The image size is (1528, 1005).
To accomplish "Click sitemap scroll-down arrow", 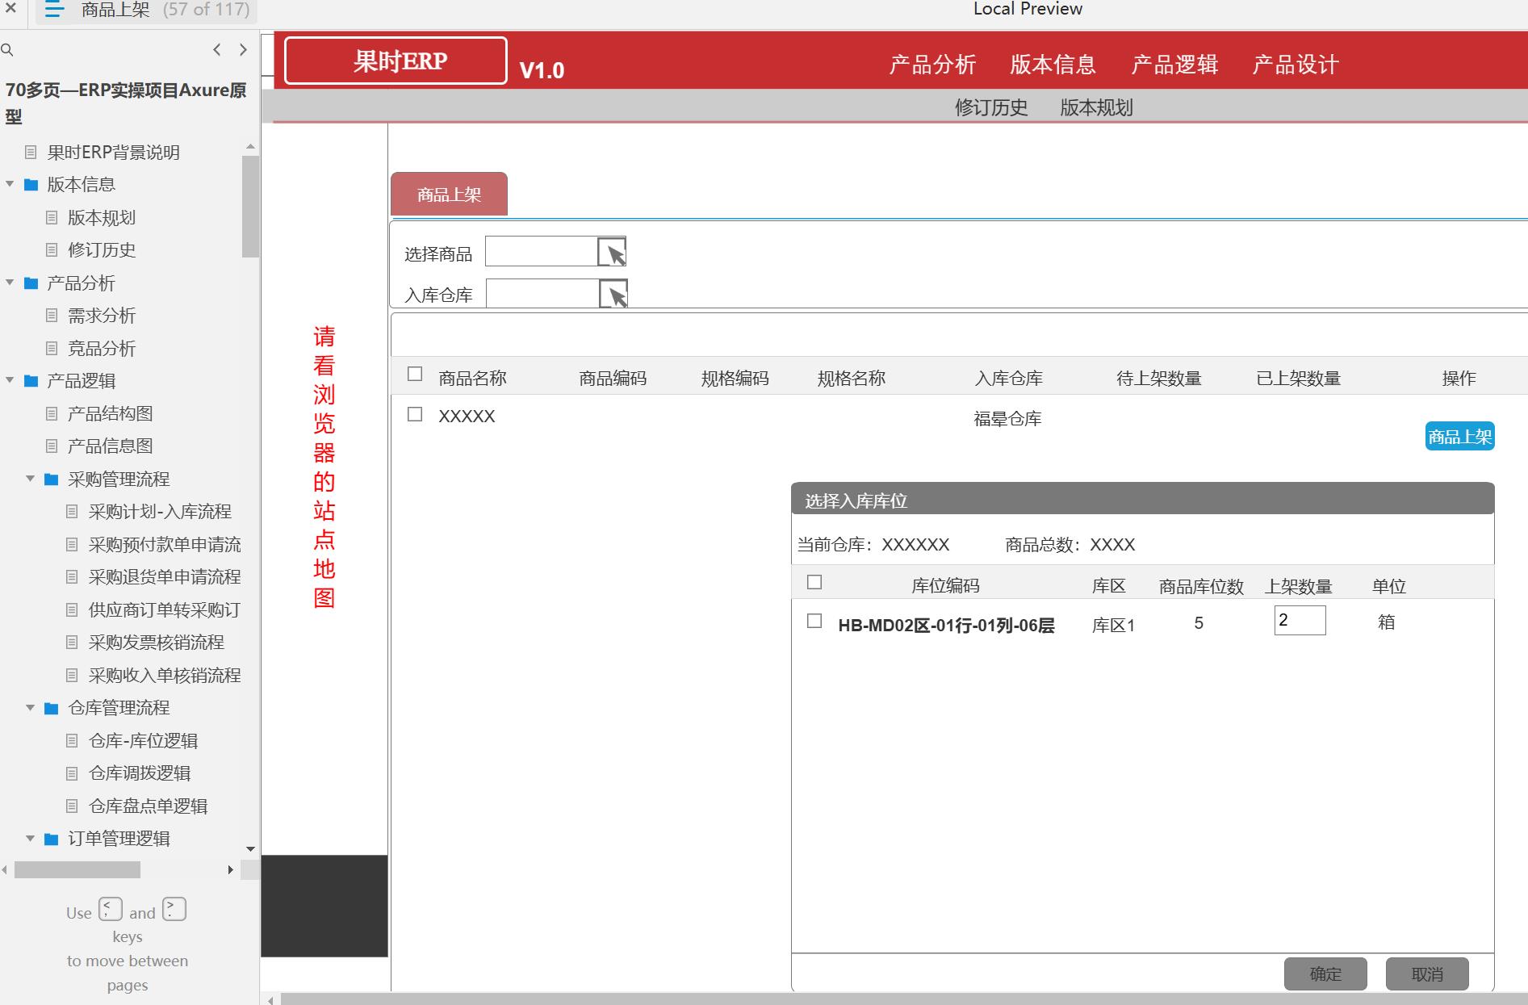I will [250, 849].
